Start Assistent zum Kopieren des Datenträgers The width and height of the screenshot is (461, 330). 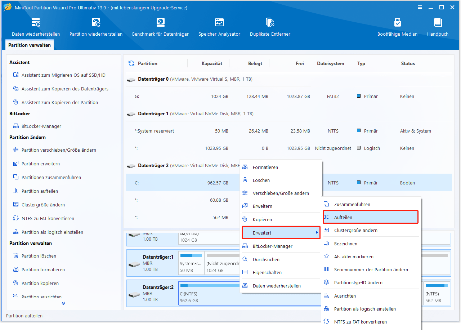point(61,89)
